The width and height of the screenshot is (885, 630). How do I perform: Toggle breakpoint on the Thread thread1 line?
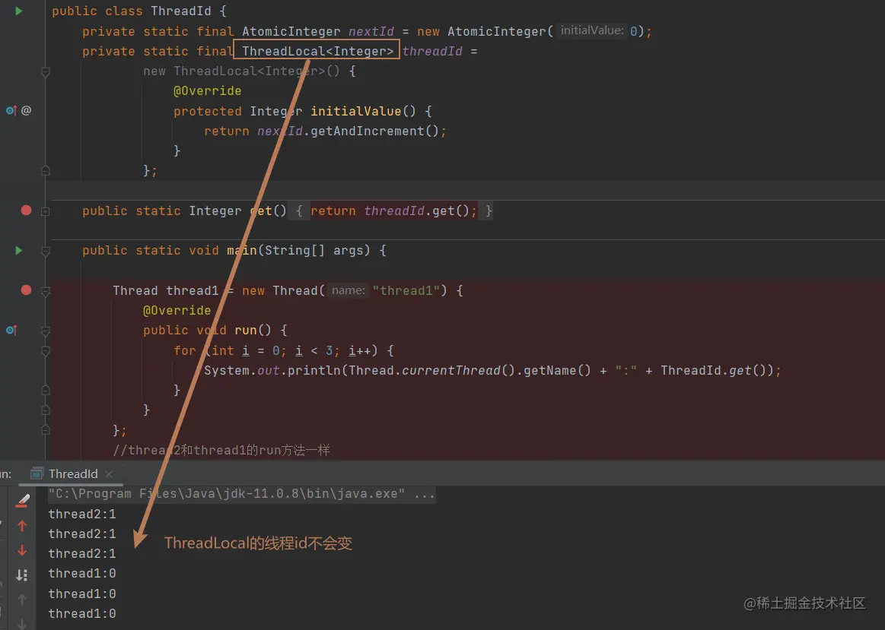coord(26,290)
